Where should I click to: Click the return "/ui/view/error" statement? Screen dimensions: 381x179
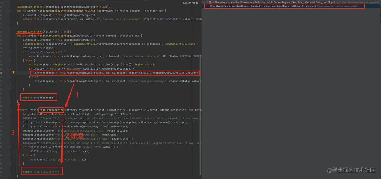click(41, 172)
